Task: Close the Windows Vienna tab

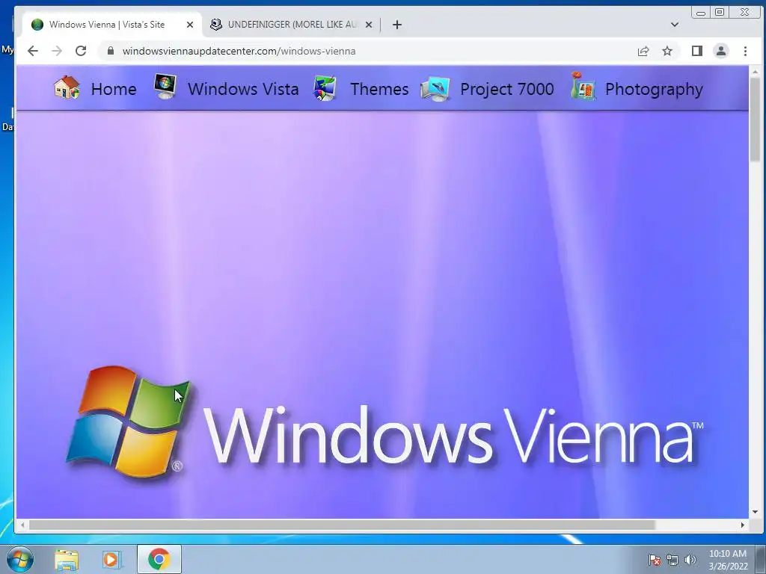Action: (x=190, y=25)
